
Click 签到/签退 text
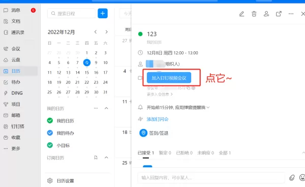click(159, 133)
